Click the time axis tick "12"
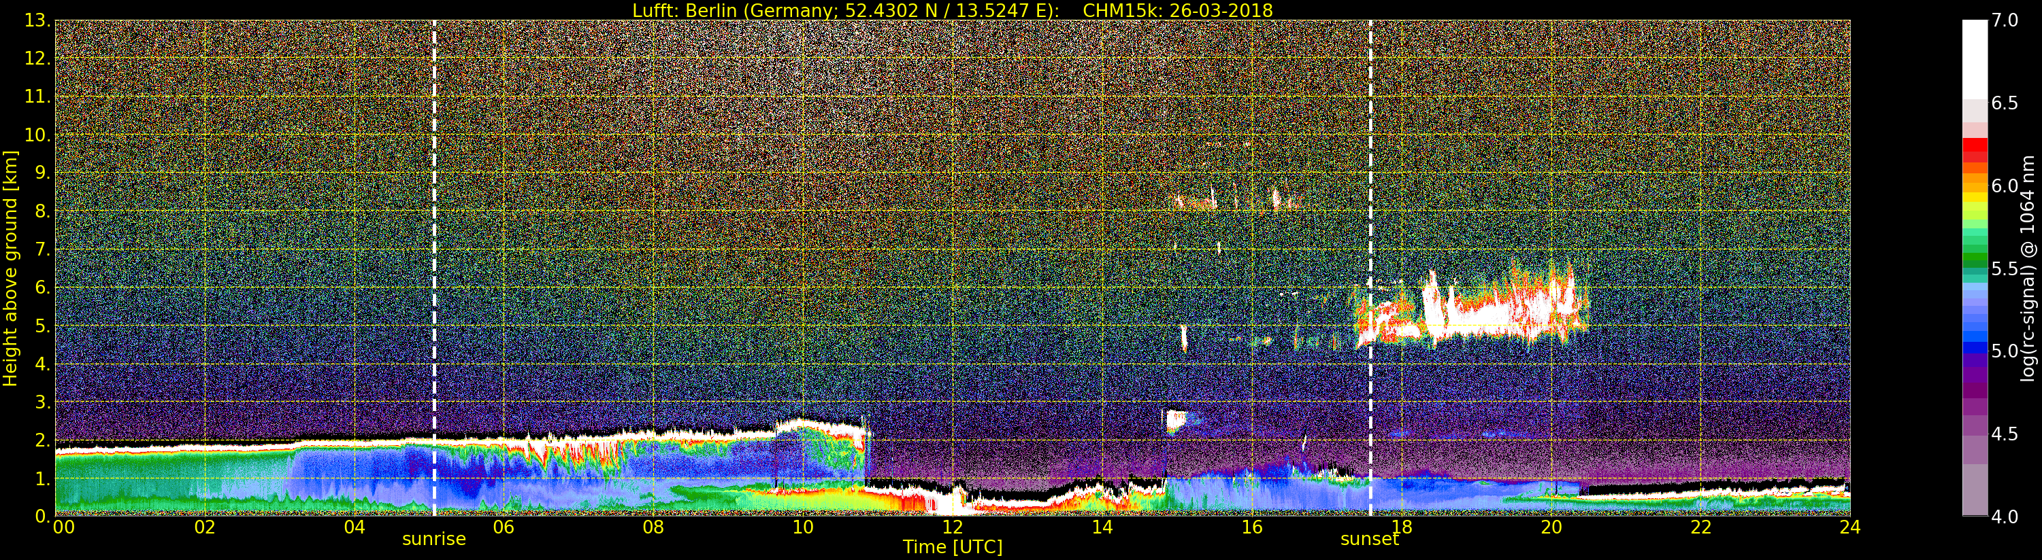 tap(952, 527)
